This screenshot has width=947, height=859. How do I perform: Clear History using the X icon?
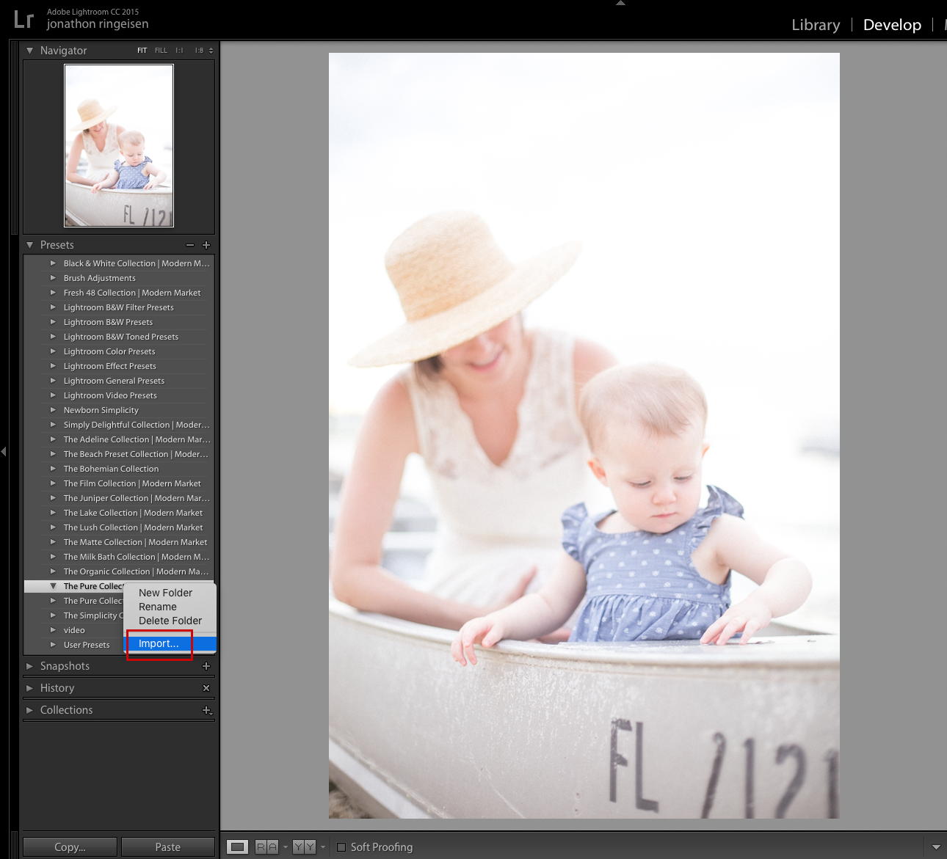point(206,688)
